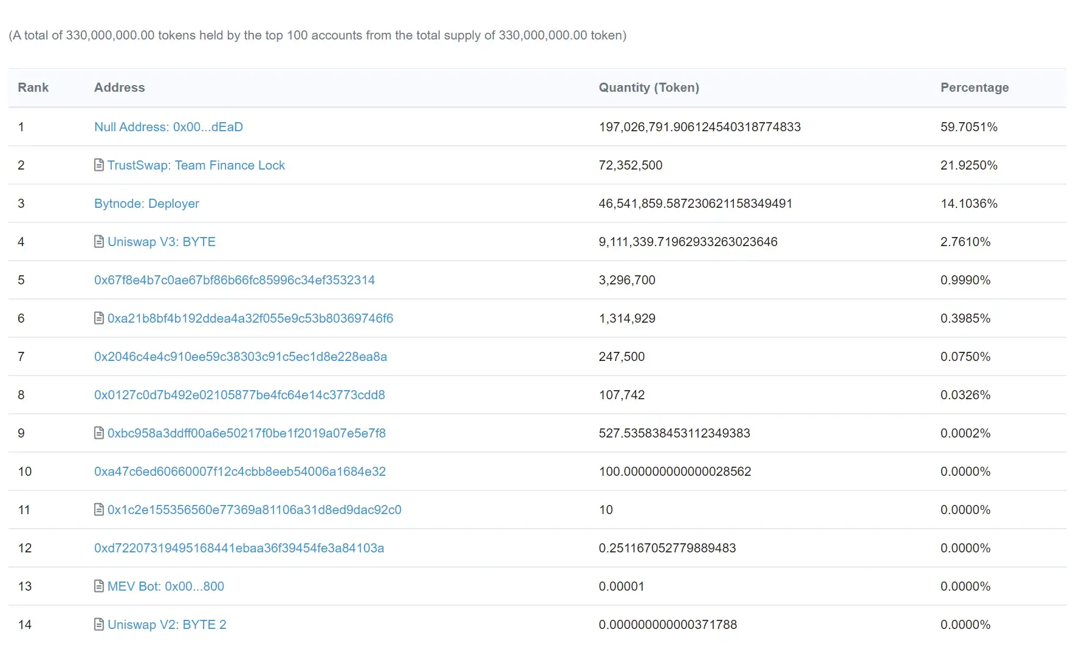Select quantity 72,352,500

coord(631,165)
